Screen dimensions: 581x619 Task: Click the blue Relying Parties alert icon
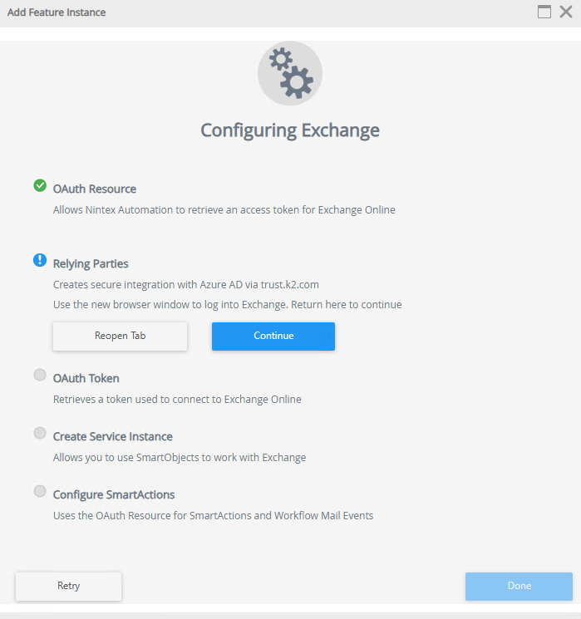tap(40, 261)
